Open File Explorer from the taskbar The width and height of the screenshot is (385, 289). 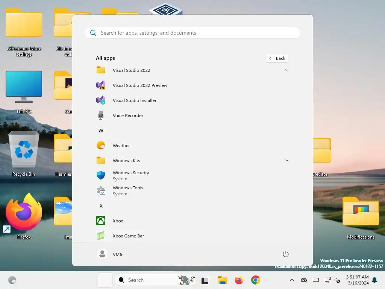click(x=222, y=280)
